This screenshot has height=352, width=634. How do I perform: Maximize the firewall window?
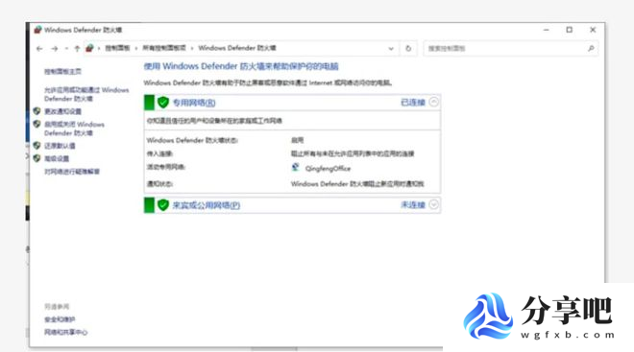[570, 30]
